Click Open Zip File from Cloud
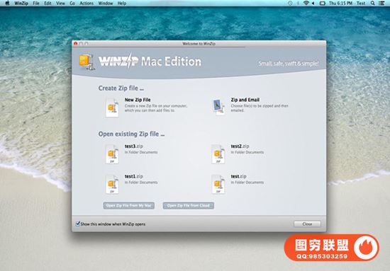The height and width of the screenshot is (271, 390). click(x=189, y=205)
